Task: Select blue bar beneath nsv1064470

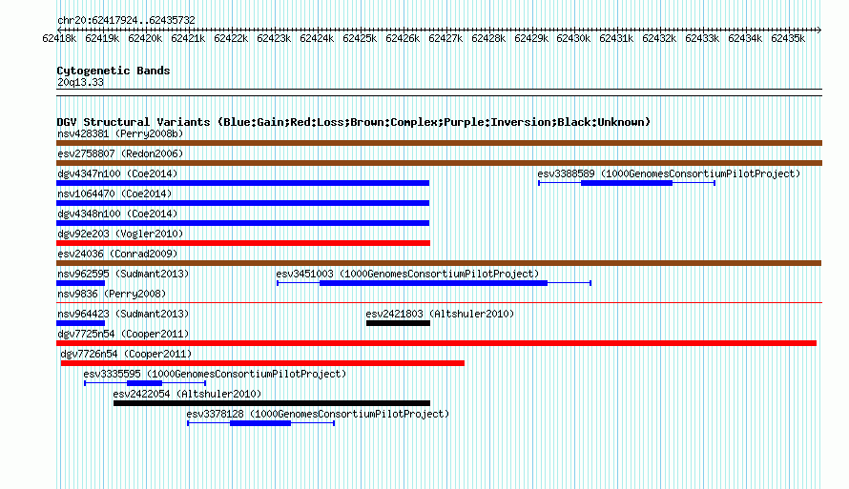Action: (242, 203)
